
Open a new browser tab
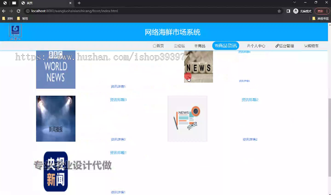pyautogui.click(x=79, y=3)
